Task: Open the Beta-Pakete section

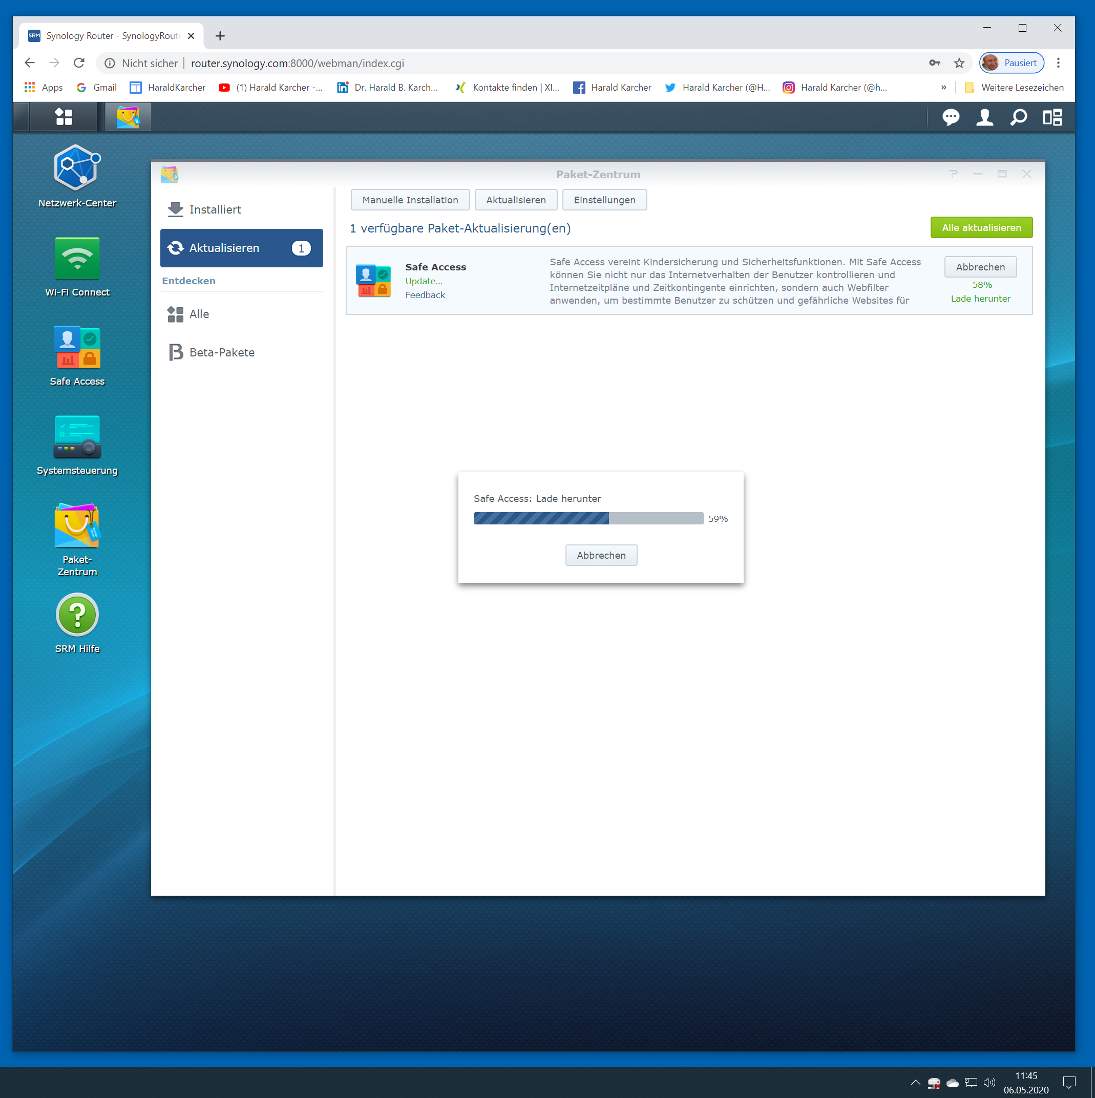Action: (x=222, y=352)
